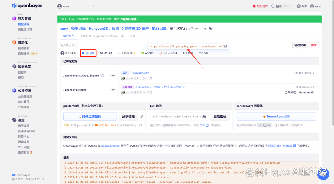Click the 复制密码 button
This screenshot has height=184, width=334.
tap(220, 116)
